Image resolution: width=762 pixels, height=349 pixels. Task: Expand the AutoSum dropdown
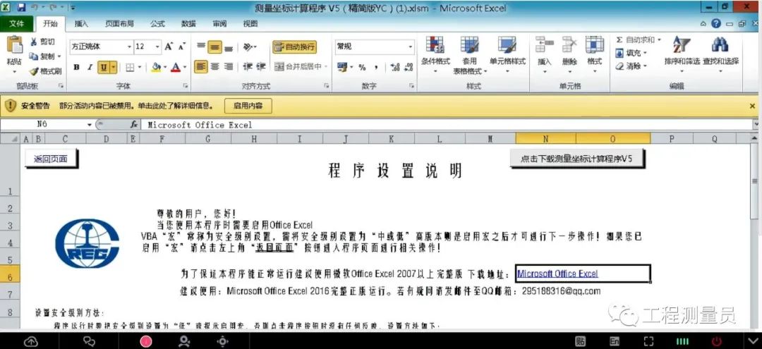[x=659, y=39]
